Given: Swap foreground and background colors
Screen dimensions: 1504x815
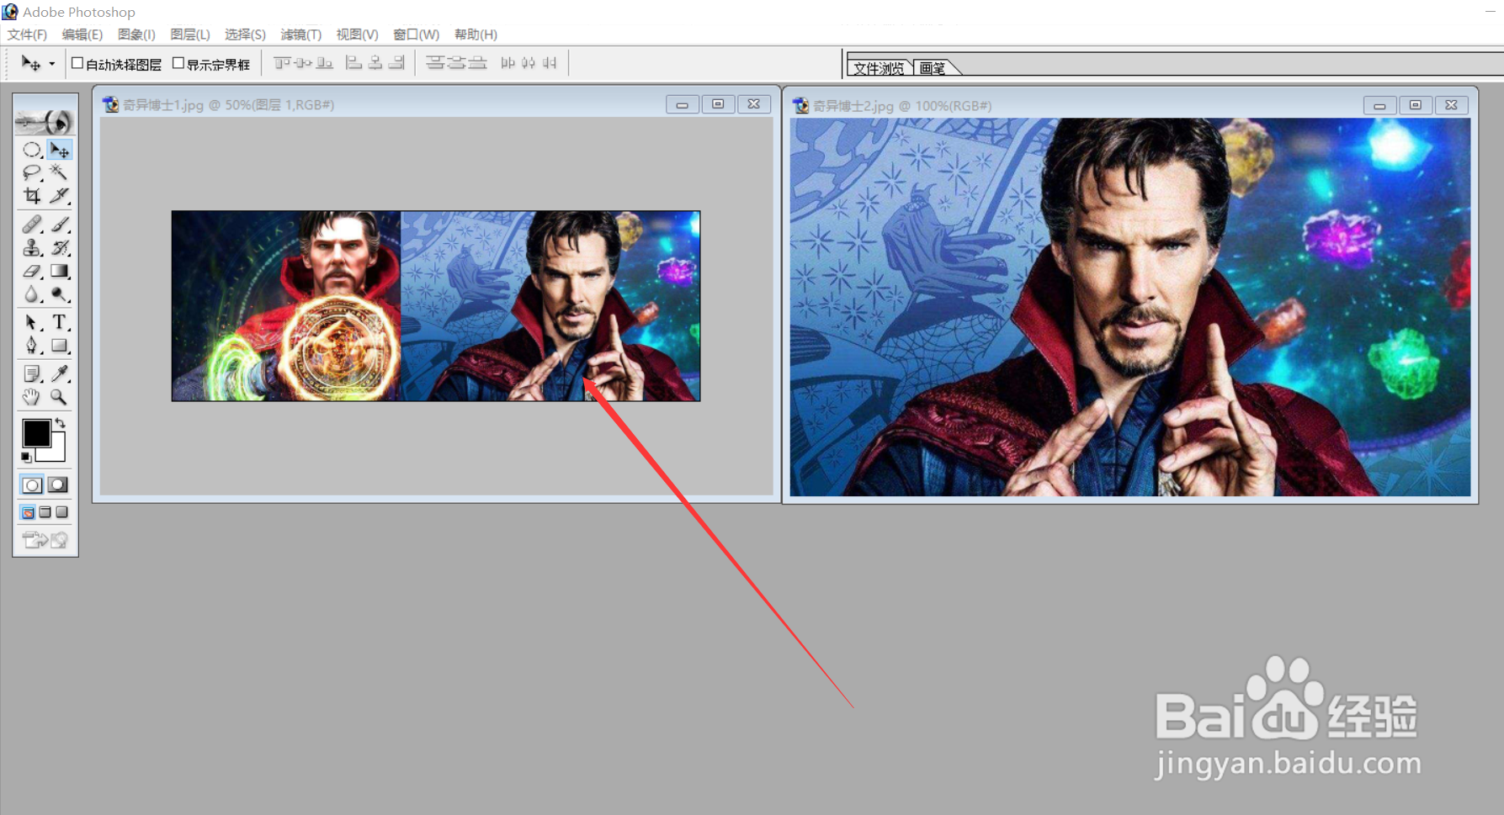Looking at the screenshot, I should 60,422.
